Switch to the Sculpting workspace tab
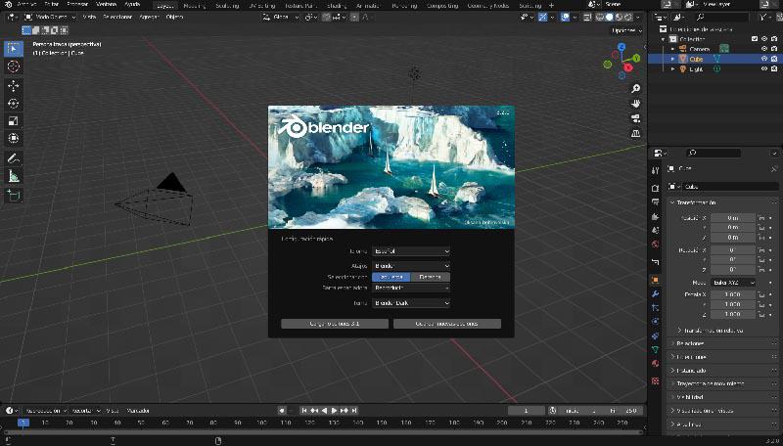The height and width of the screenshot is (446, 783). 227,6
